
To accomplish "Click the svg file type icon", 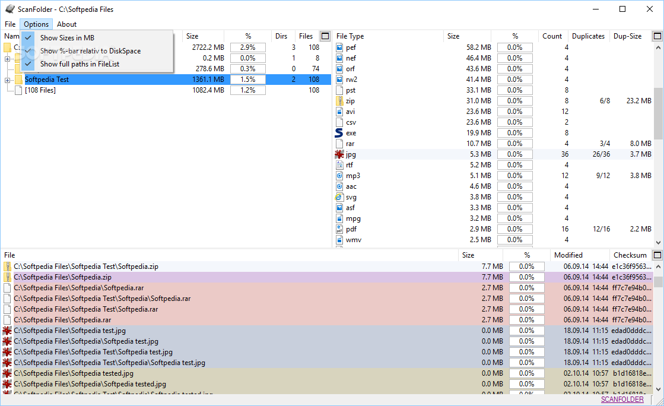I will point(339,197).
